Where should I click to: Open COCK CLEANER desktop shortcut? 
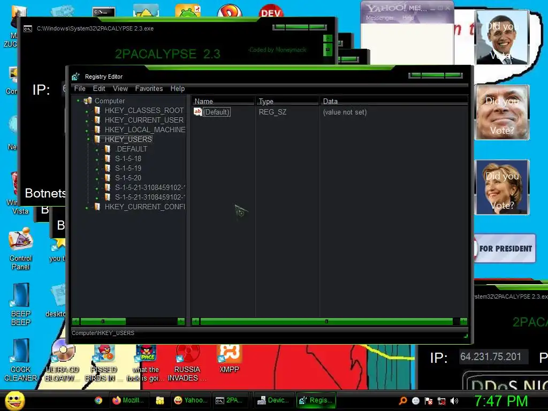click(21, 360)
